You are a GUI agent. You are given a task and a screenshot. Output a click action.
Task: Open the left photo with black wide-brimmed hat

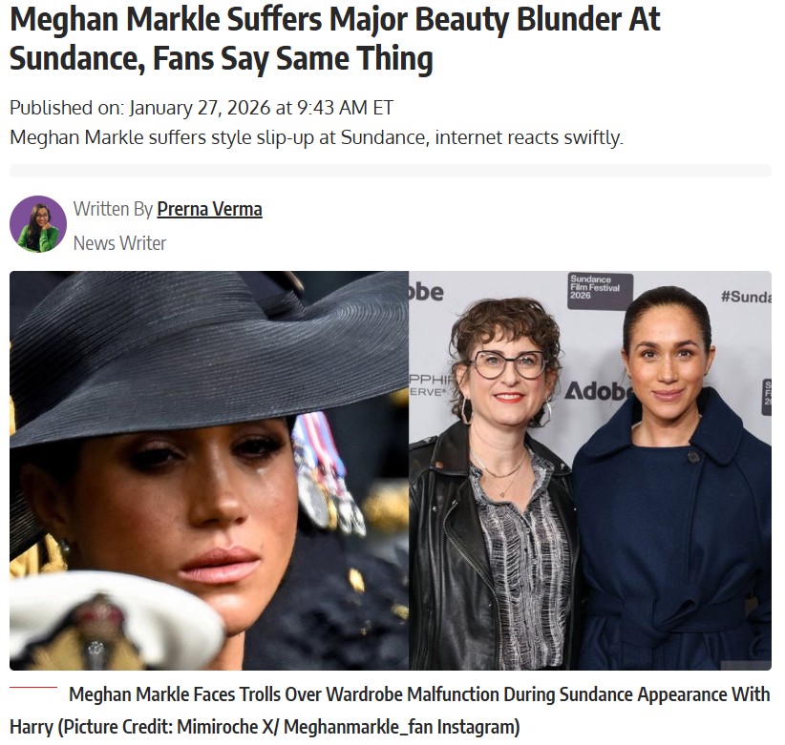tap(209, 470)
